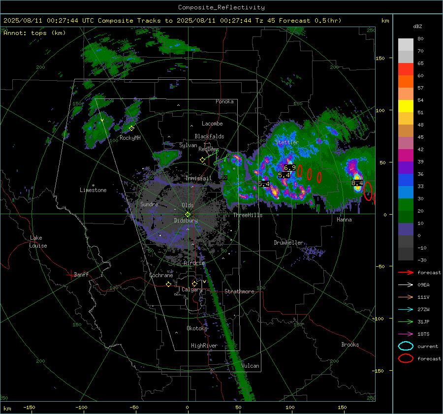
Task: Pick the bright green 30–20 dBZ swatch
Action: tap(406, 205)
